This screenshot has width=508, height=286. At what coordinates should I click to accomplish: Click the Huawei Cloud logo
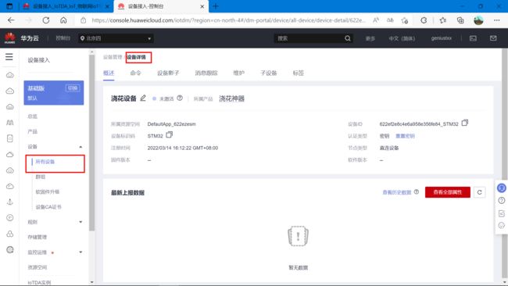[x=10, y=38]
